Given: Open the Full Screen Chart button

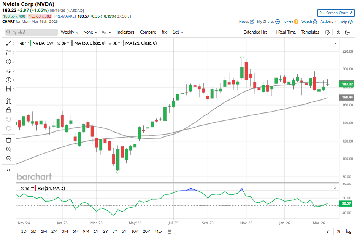Looking at the screenshot, I should [x=336, y=13].
